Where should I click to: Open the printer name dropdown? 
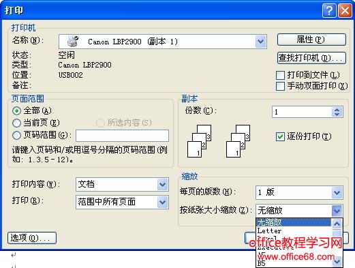[260, 42]
